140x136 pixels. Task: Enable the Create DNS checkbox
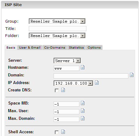coord(57,90)
